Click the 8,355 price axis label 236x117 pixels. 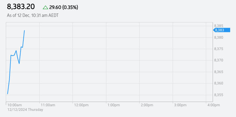pyautogui.click(x=219, y=95)
